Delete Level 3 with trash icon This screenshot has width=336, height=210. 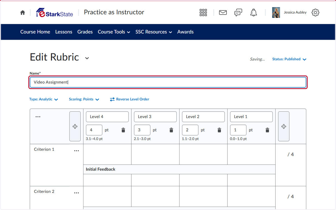pos(171,130)
